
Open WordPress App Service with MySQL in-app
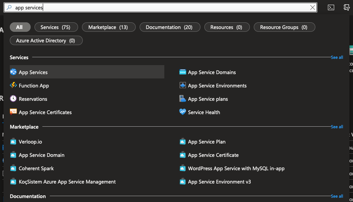(236, 168)
